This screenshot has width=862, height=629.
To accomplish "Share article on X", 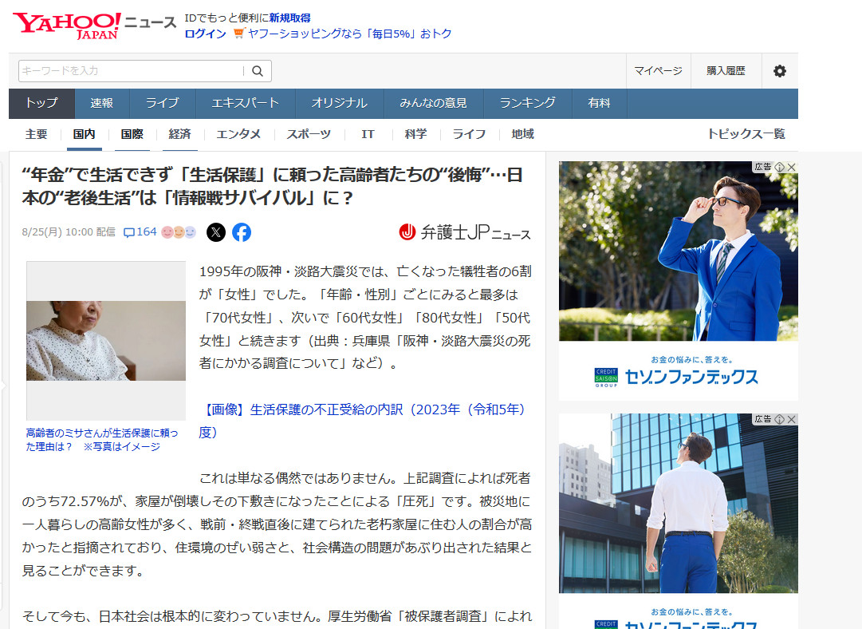I will [x=216, y=232].
